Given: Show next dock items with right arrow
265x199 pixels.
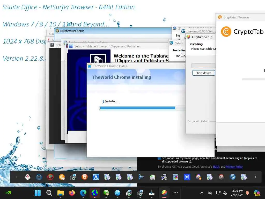Looking at the screenshot, I should (255, 177).
